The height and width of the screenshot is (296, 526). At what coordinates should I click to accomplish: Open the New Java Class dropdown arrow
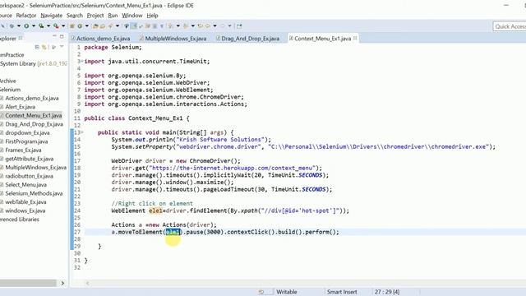click(x=87, y=25)
